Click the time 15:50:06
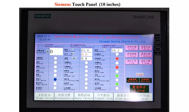 coord(45,39)
